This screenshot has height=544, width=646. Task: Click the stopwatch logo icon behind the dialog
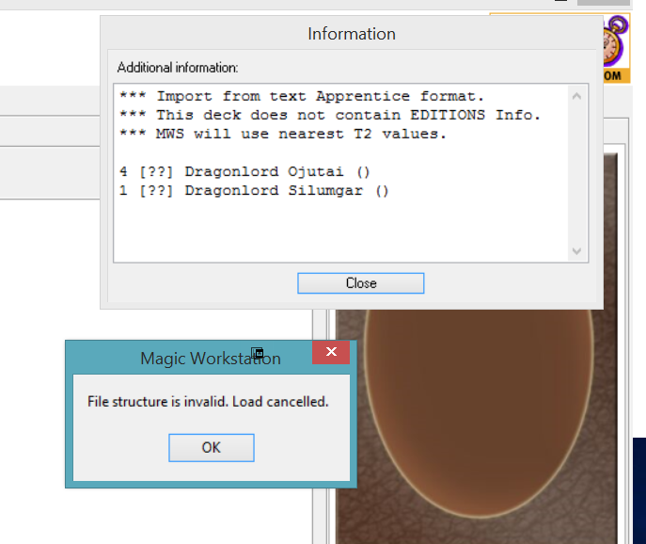[616, 47]
